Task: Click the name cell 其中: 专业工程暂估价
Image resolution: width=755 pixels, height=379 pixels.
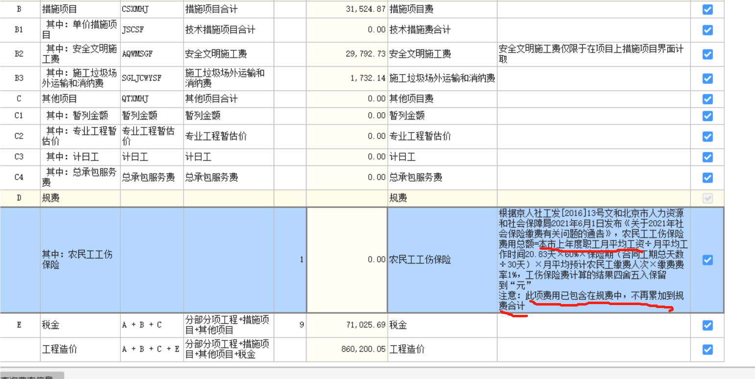Action: pyautogui.click(x=80, y=136)
